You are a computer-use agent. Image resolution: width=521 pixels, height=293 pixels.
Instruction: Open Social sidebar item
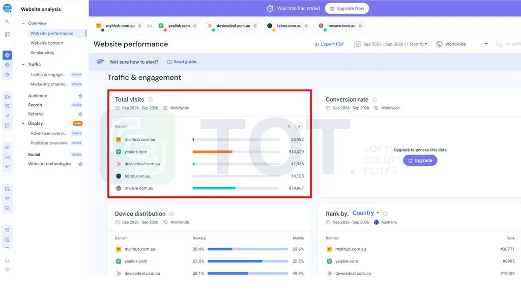click(34, 155)
